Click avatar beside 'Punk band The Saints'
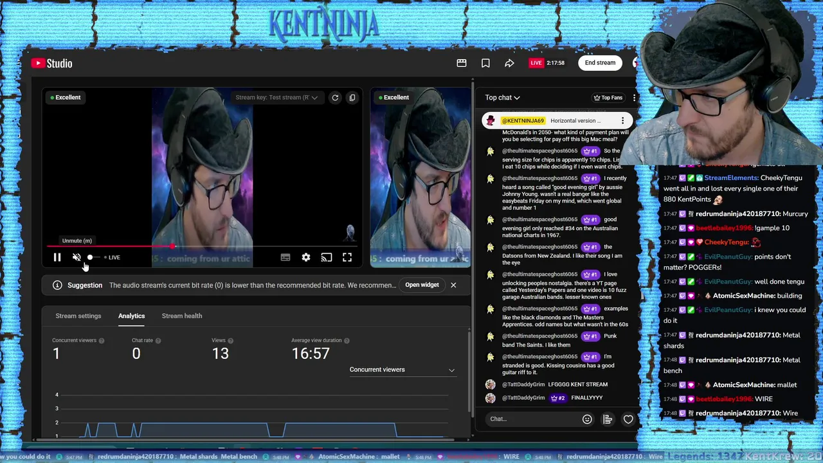Screen dimensions: 823x463 [x=491, y=336]
